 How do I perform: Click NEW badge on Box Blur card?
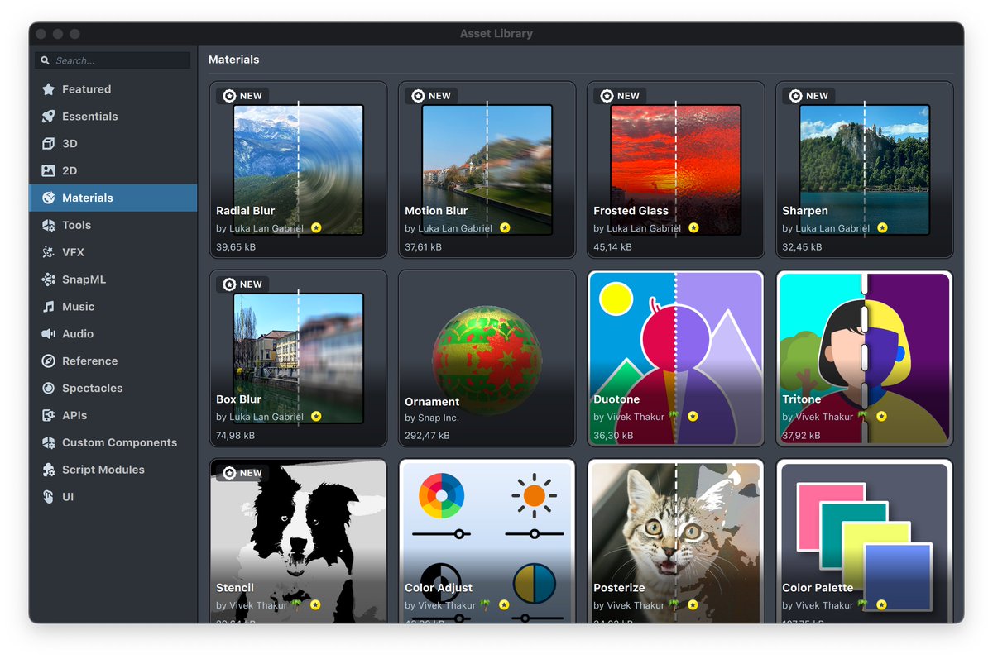click(x=242, y=284)
